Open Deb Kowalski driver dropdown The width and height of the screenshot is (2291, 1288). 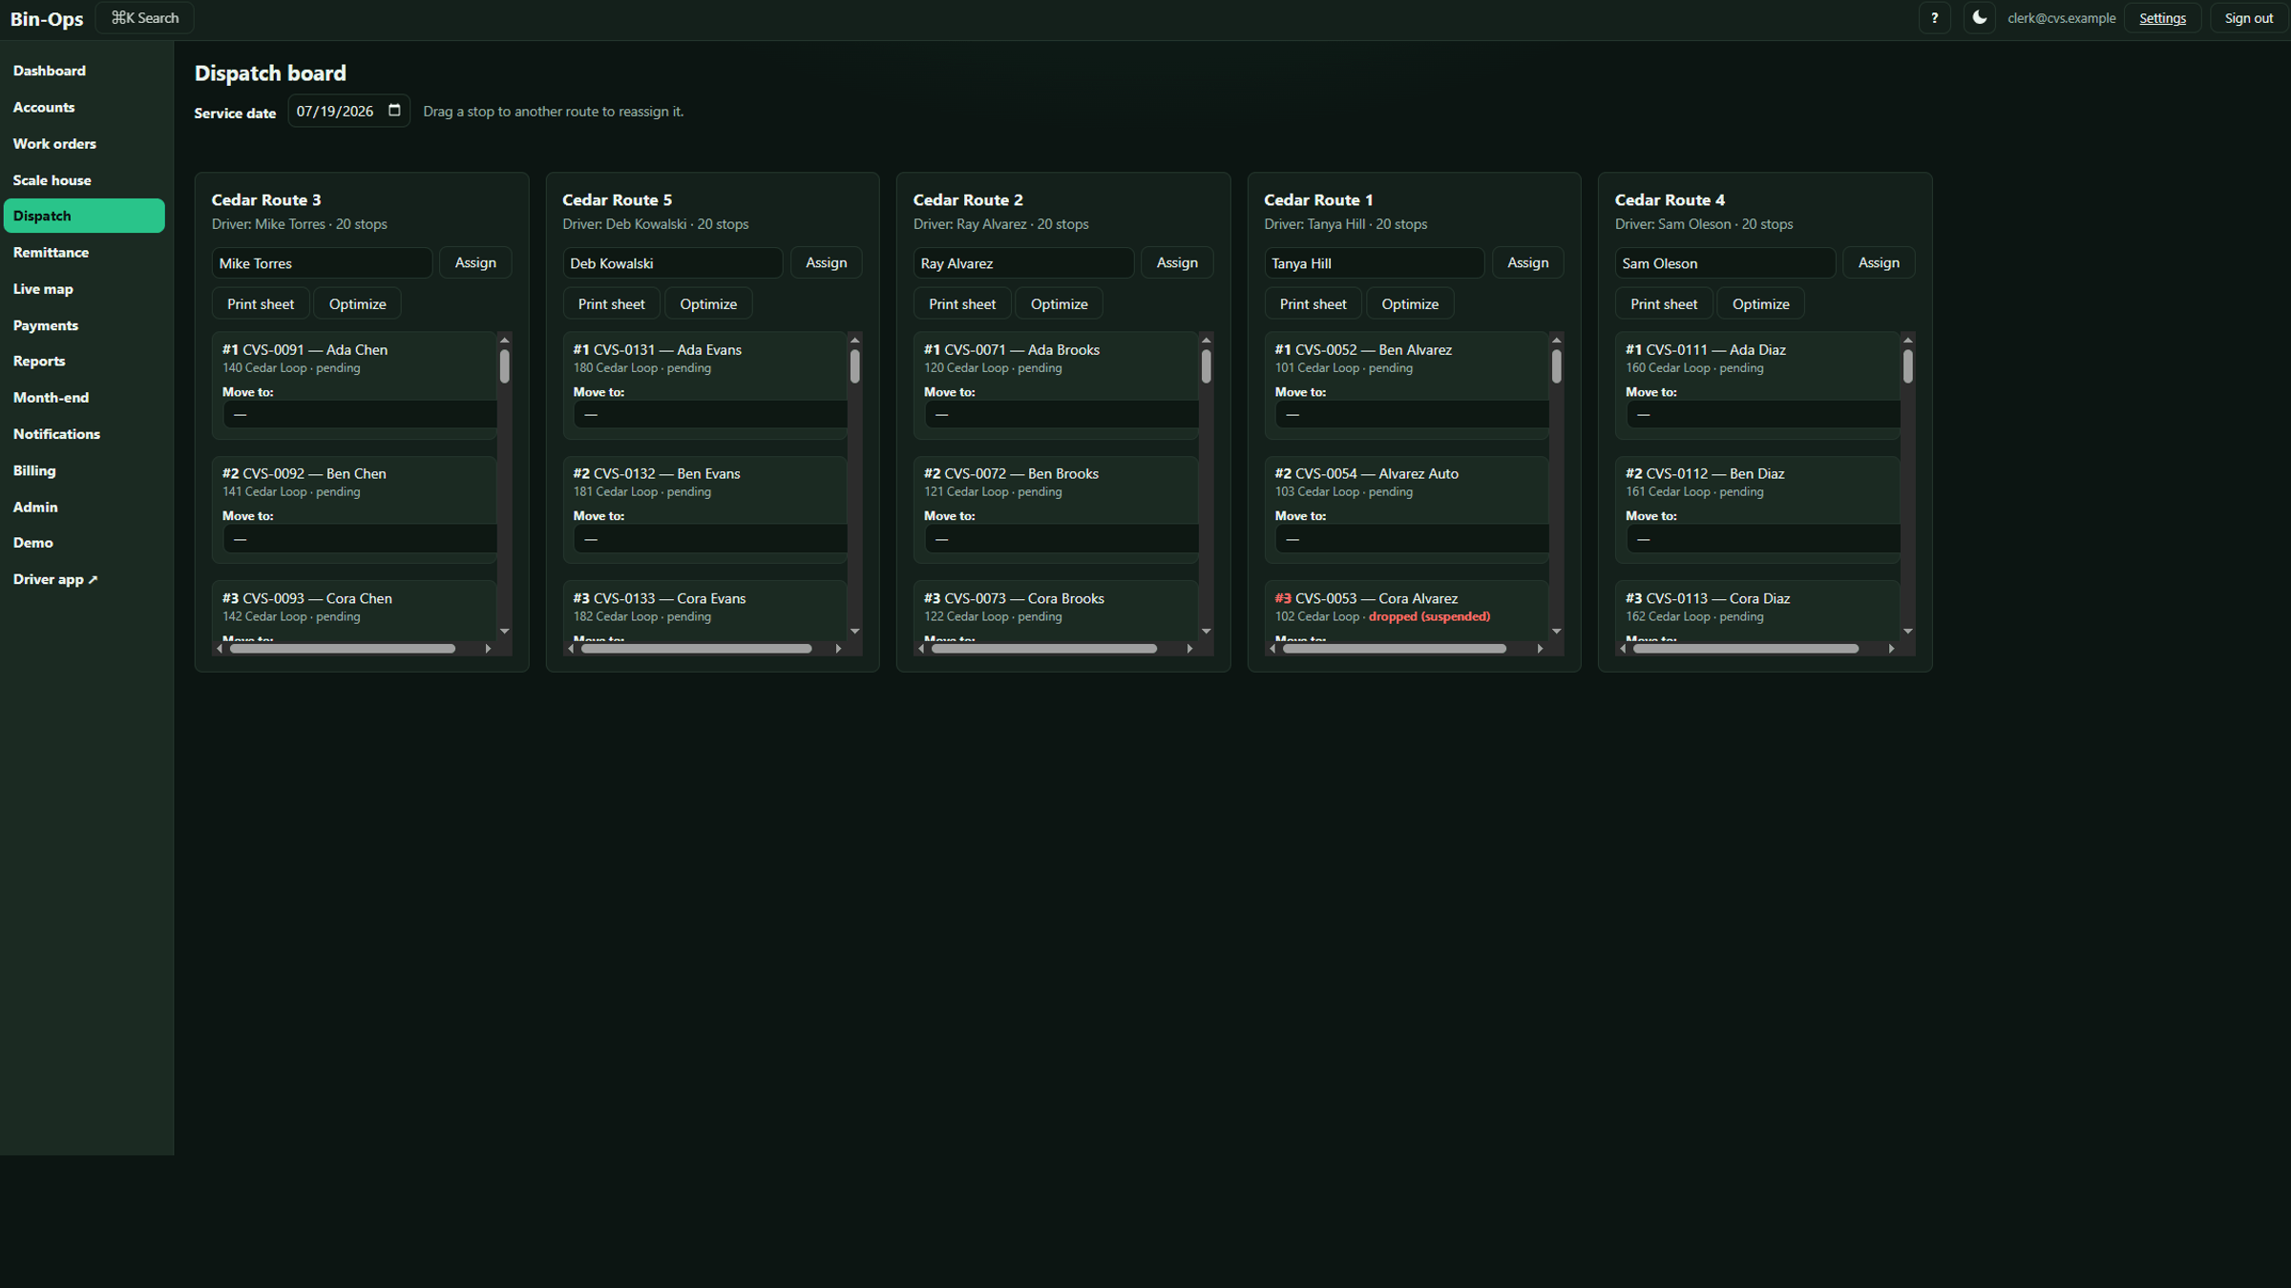click(672, 262)
